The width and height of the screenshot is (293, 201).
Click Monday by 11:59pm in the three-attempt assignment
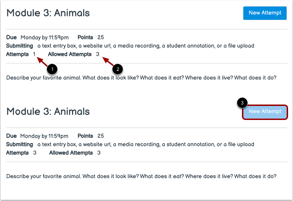coord(44,136)
